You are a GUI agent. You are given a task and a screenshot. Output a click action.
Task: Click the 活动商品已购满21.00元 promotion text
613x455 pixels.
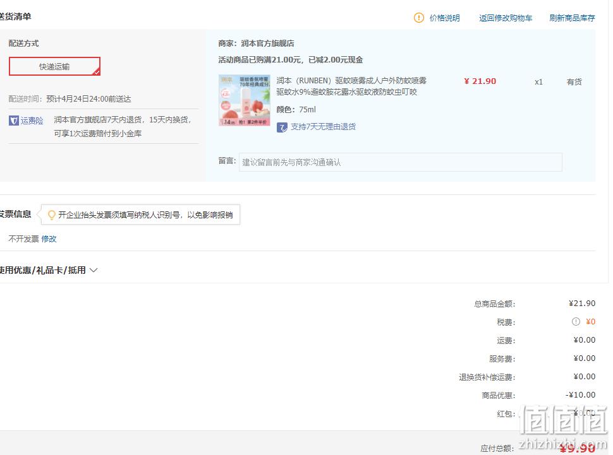291,60
